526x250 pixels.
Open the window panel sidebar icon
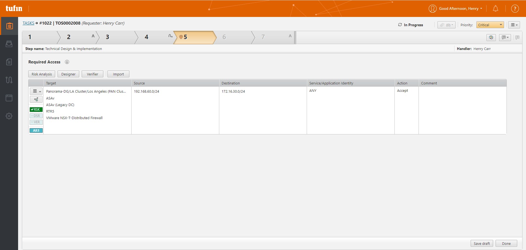pyautogui.click(x=9, y=98)
